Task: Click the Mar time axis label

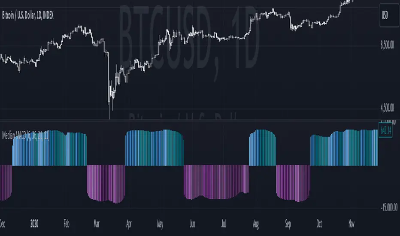Action: (97, 224)
